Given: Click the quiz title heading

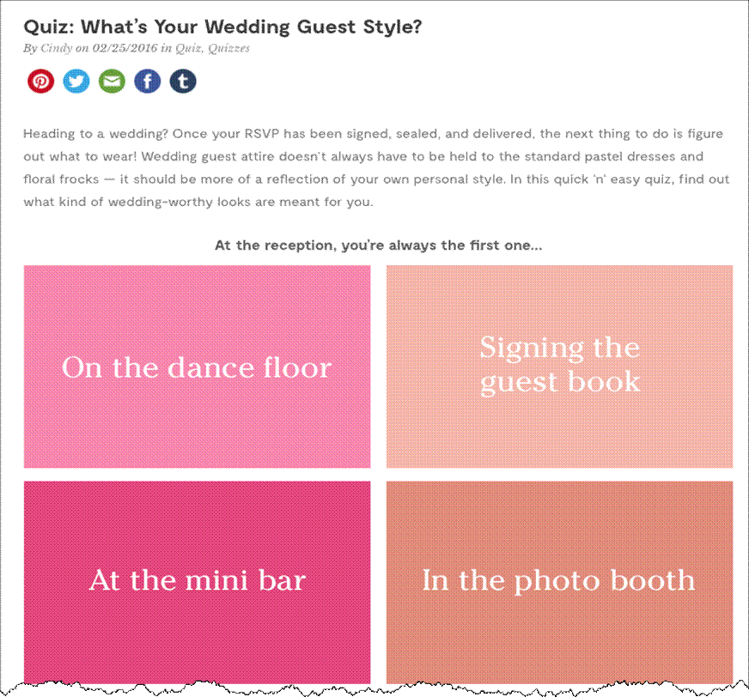Looking at the screenshot, I should coord(222,27).
